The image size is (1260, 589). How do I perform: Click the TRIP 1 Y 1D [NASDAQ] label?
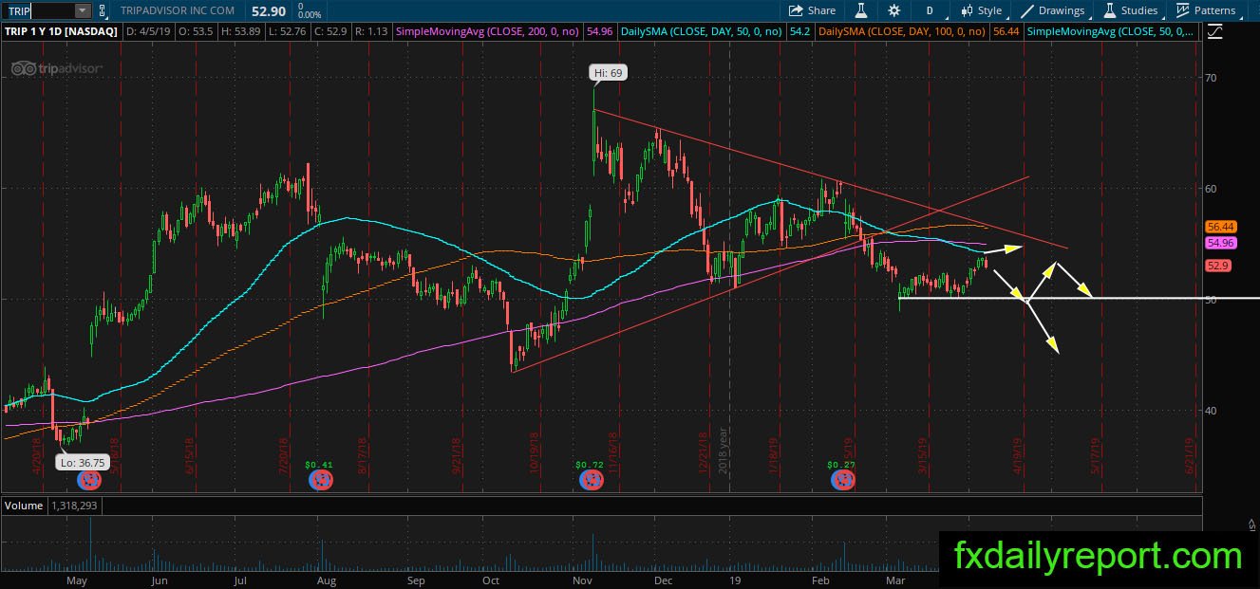(62, 31)
